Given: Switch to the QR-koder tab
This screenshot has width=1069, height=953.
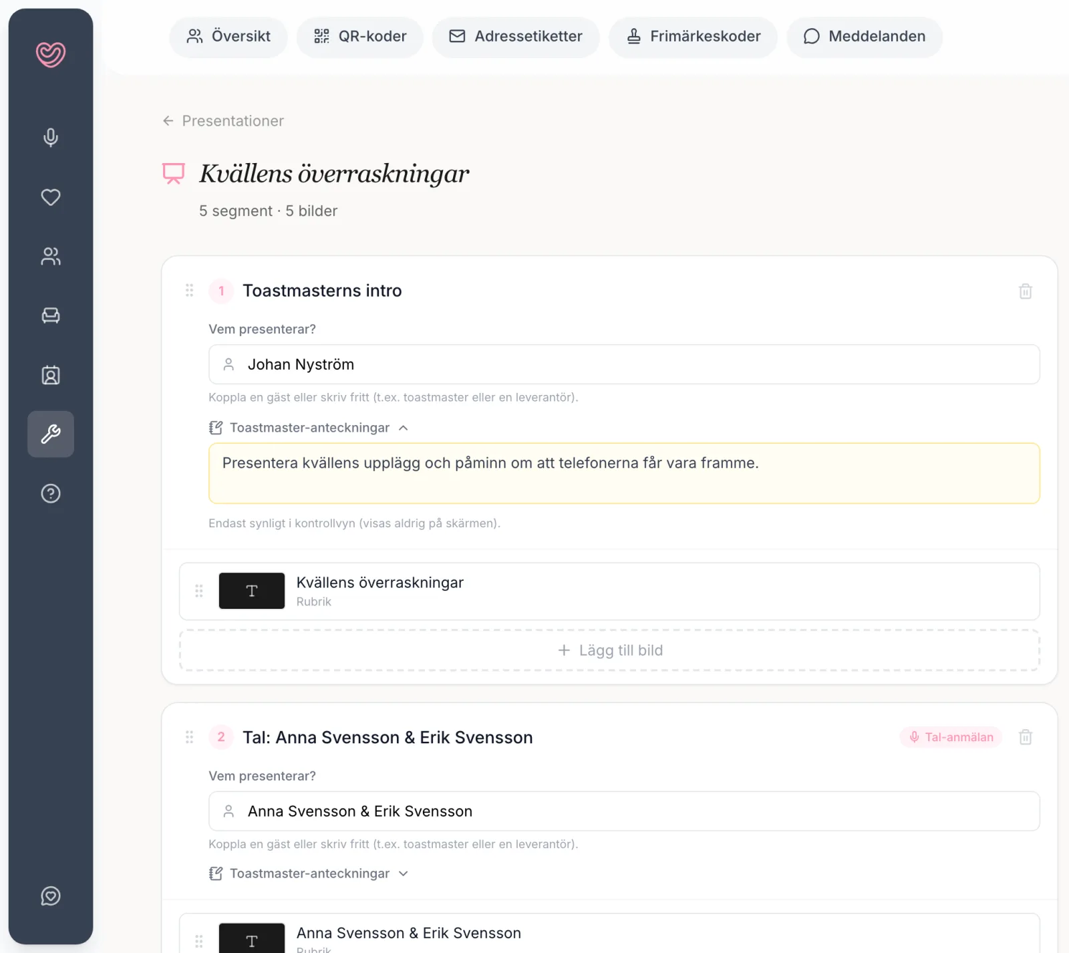Looking at the screenshot, I should 360,37.
